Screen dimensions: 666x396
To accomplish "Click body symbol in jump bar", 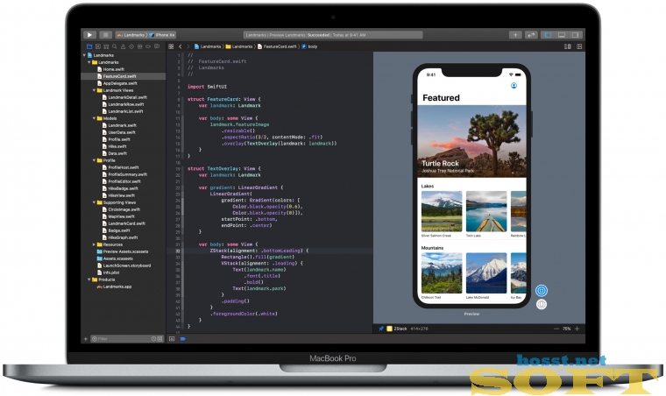I will (309, 46).
